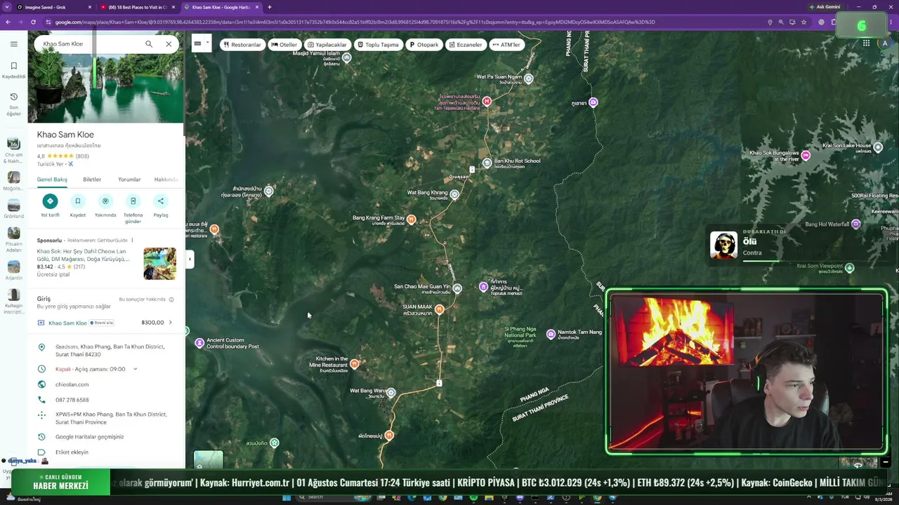Screen dimensions: 899x505
Task: Click the Yol tarifi directions icon
Action: tap(50, 201)
